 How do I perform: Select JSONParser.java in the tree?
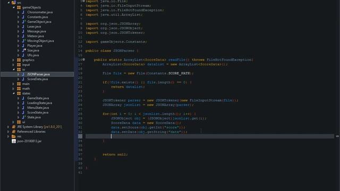[x=38, y=74]
